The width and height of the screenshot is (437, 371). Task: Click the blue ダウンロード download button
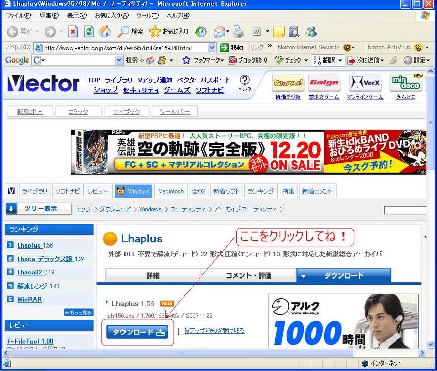tap(137, 332)
